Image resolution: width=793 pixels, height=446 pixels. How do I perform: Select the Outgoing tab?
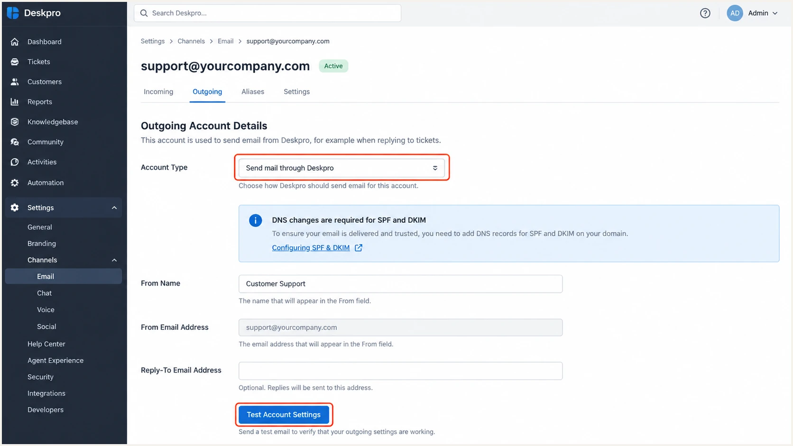[x=207, y=92]
